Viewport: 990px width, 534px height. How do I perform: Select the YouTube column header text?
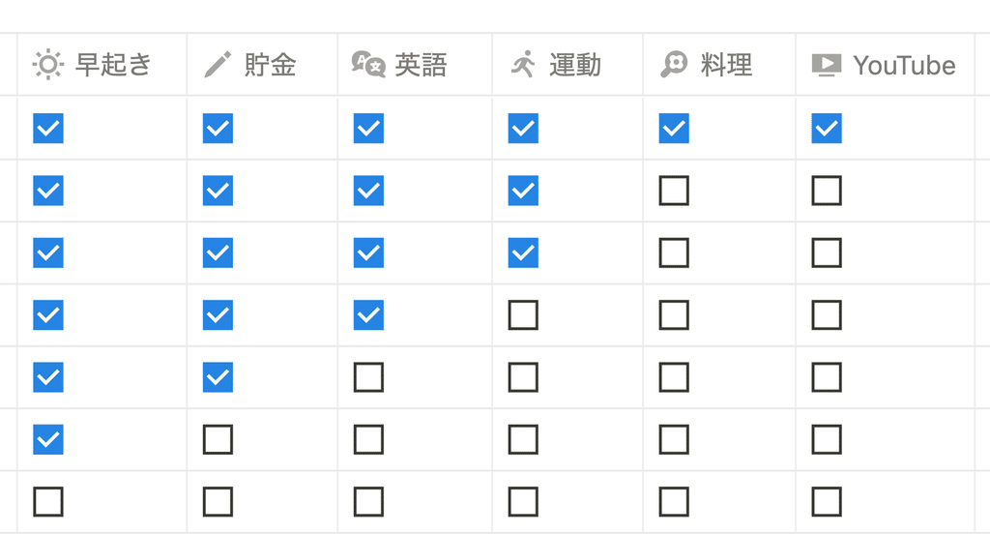point(904,65)
